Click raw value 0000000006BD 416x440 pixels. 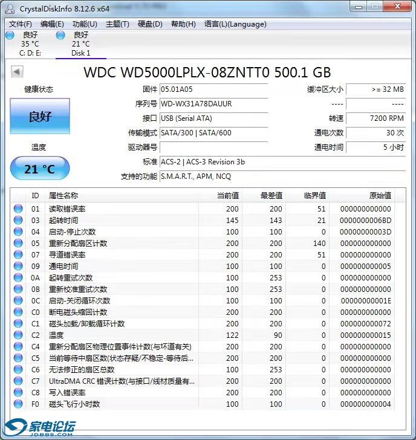(365, 220)
